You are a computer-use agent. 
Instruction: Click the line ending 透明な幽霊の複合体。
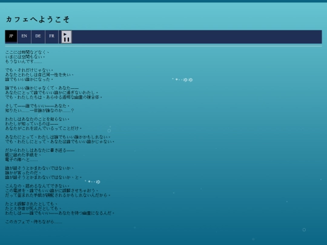[x=54, y=97]
